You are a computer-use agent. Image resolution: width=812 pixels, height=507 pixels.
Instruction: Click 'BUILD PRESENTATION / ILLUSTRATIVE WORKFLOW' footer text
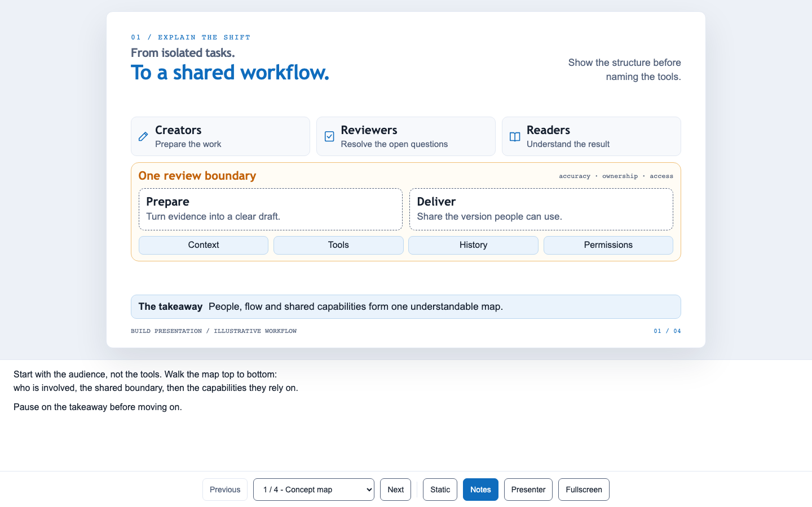point(214,331)
